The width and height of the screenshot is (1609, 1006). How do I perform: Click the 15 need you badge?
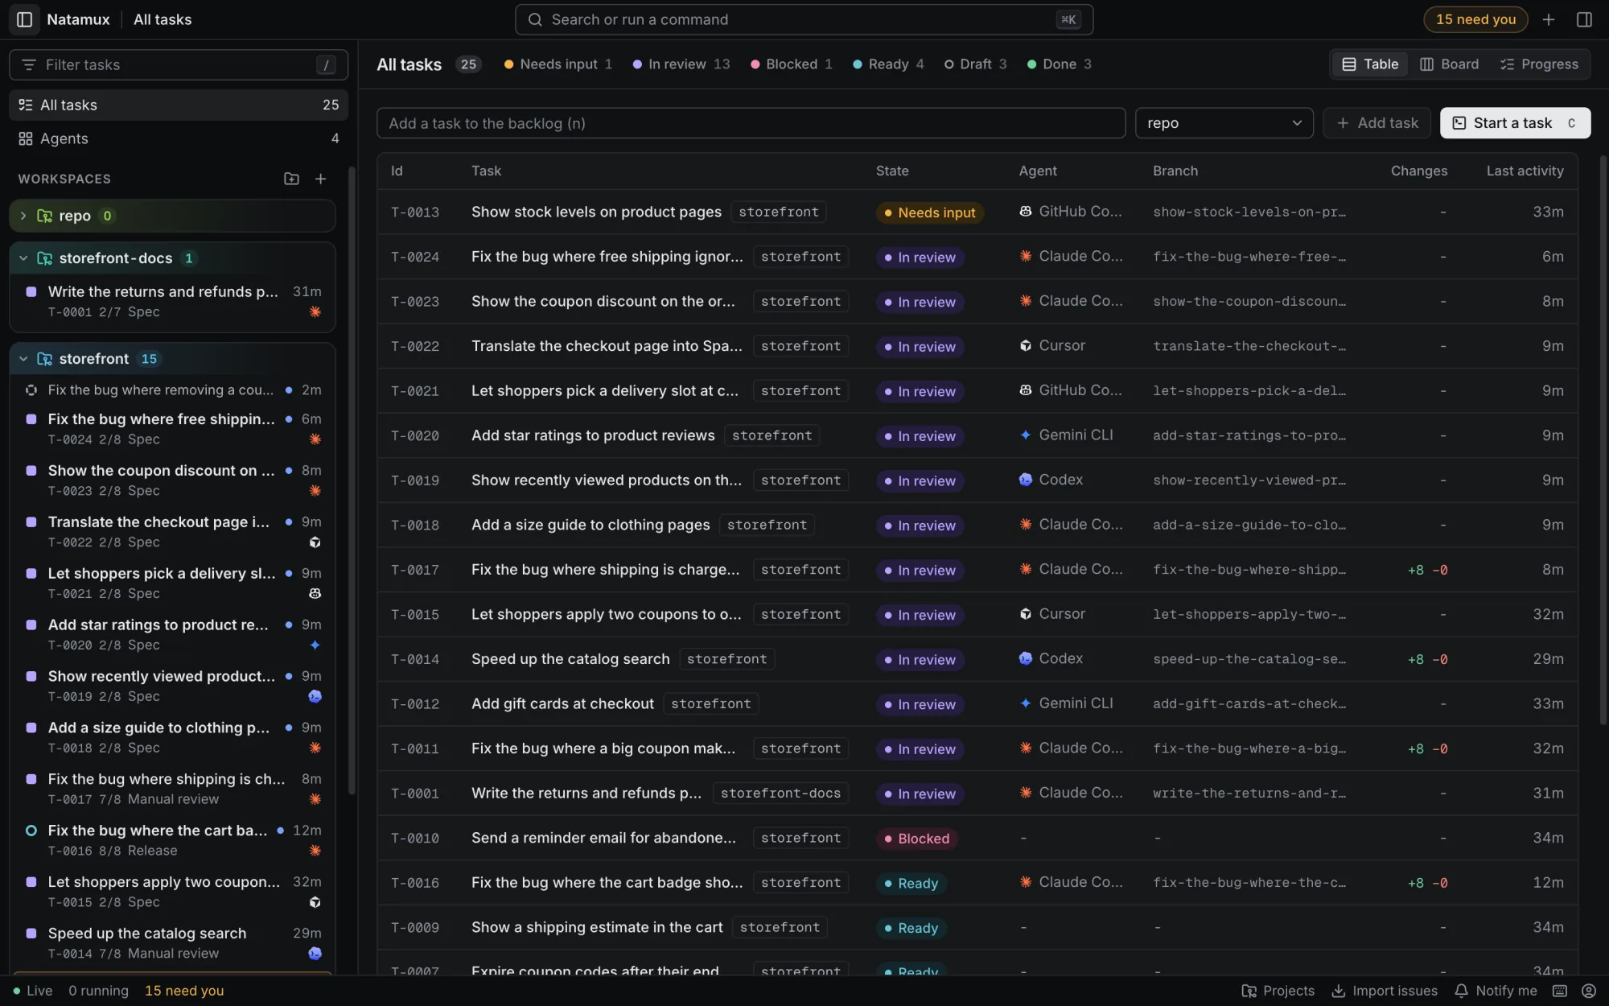coord(1475,19)
